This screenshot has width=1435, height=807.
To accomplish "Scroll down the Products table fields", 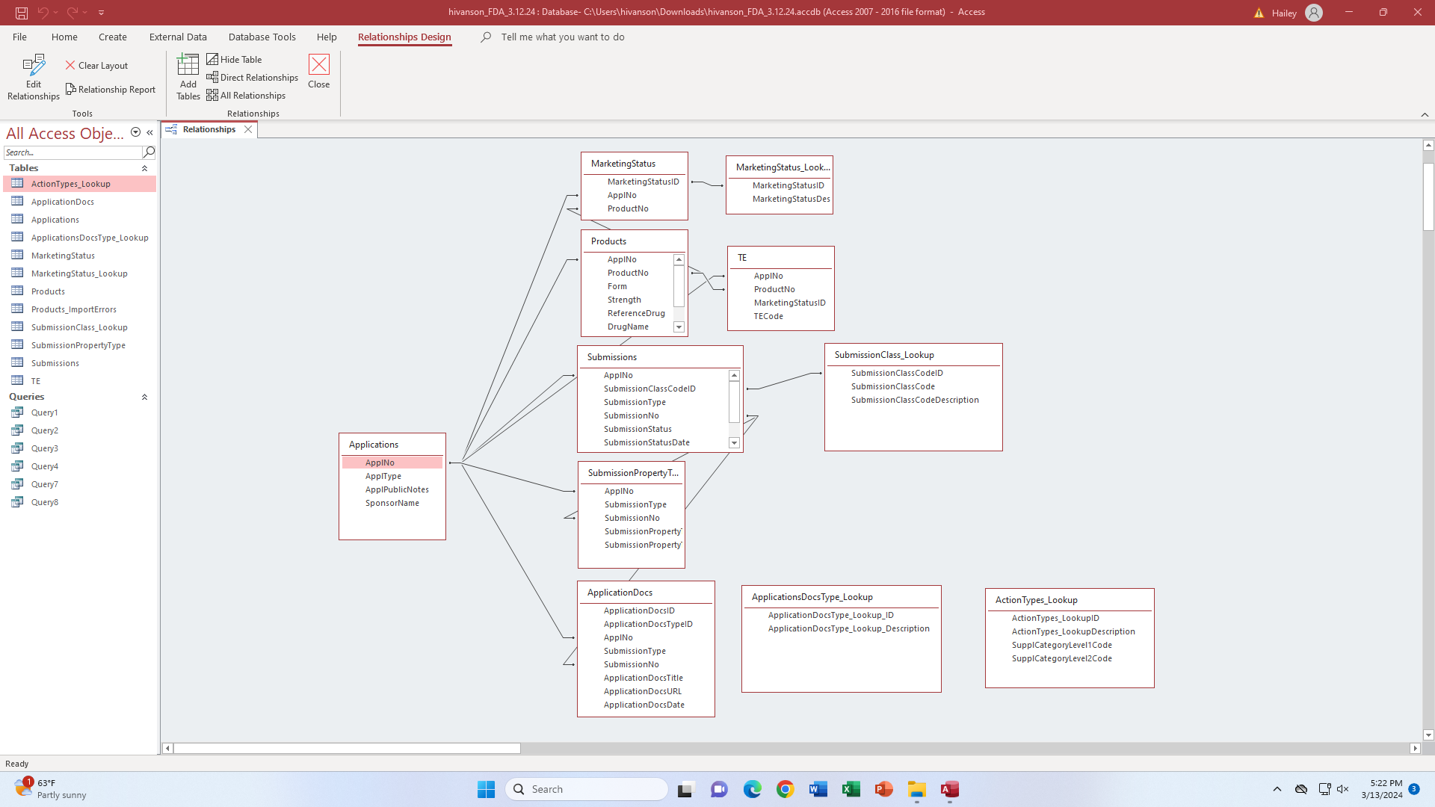I will (678, 326).
